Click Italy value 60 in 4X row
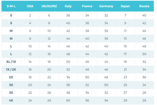Screen dimensions: 157x105 tap(68, 101)
